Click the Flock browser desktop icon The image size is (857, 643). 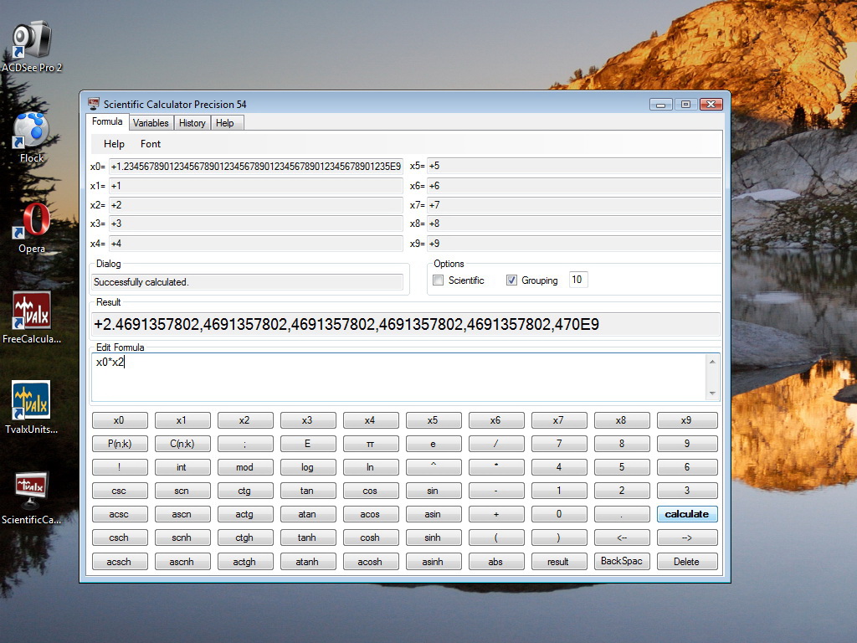click(32, 131)
